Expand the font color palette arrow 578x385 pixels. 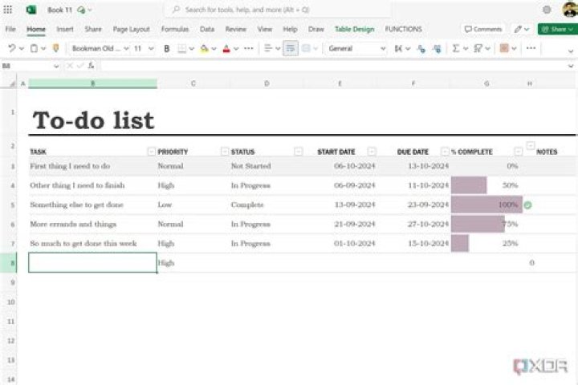coord(236,49)
